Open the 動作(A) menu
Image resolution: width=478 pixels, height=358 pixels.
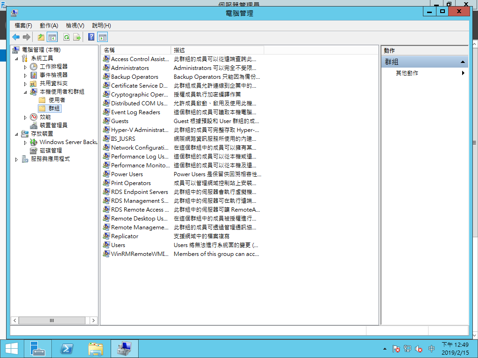pyautogui.click(x=49, y=26)
